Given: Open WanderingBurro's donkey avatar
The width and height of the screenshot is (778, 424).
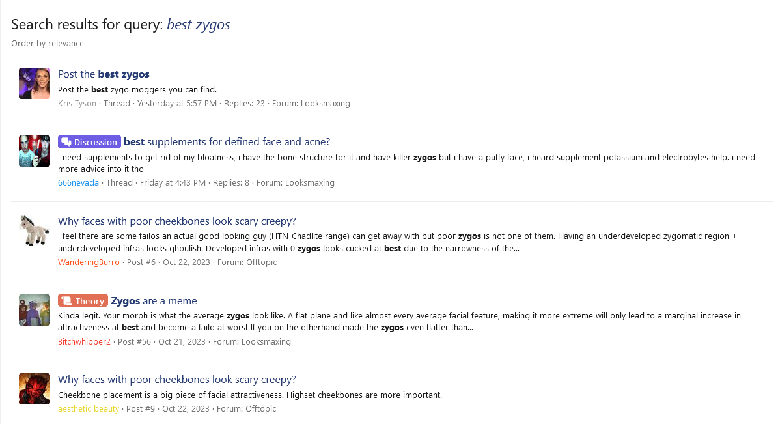Looking at the screenshot, I should point(35,231).
